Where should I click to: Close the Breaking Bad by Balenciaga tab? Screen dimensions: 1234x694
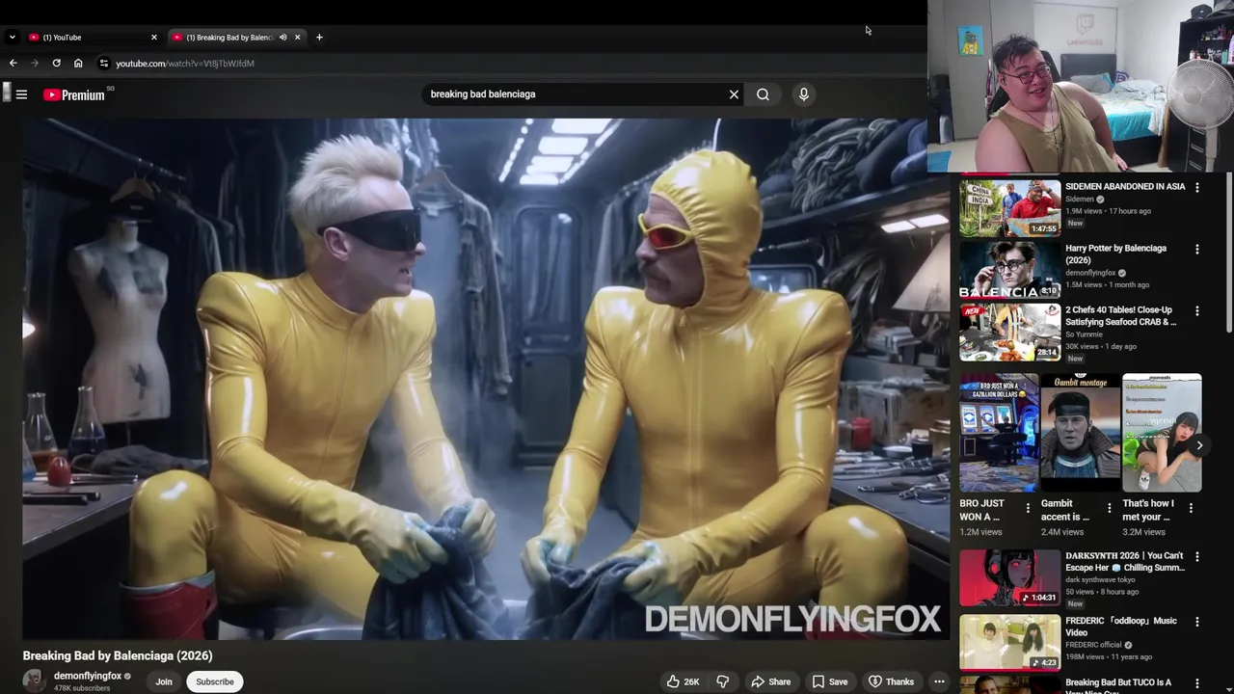pos(297,38)
